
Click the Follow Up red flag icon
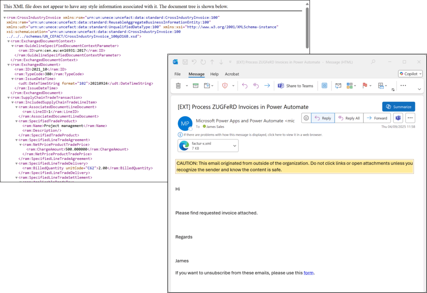(365, 86)
